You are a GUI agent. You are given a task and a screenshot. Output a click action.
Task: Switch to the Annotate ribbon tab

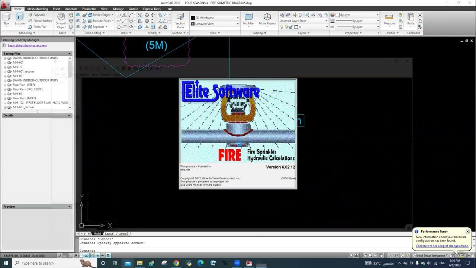click(71, 9)
